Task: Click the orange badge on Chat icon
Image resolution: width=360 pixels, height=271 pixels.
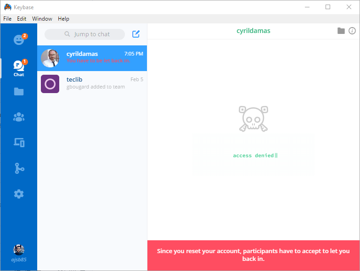Action: click(x=25, y=61)
